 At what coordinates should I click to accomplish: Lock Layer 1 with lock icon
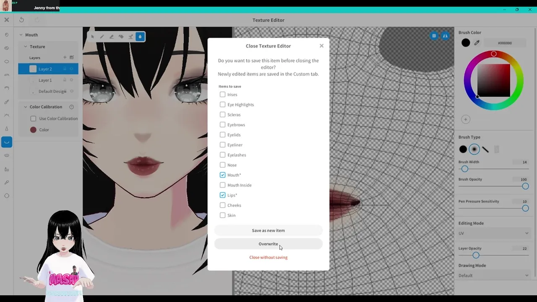[65, 80]
